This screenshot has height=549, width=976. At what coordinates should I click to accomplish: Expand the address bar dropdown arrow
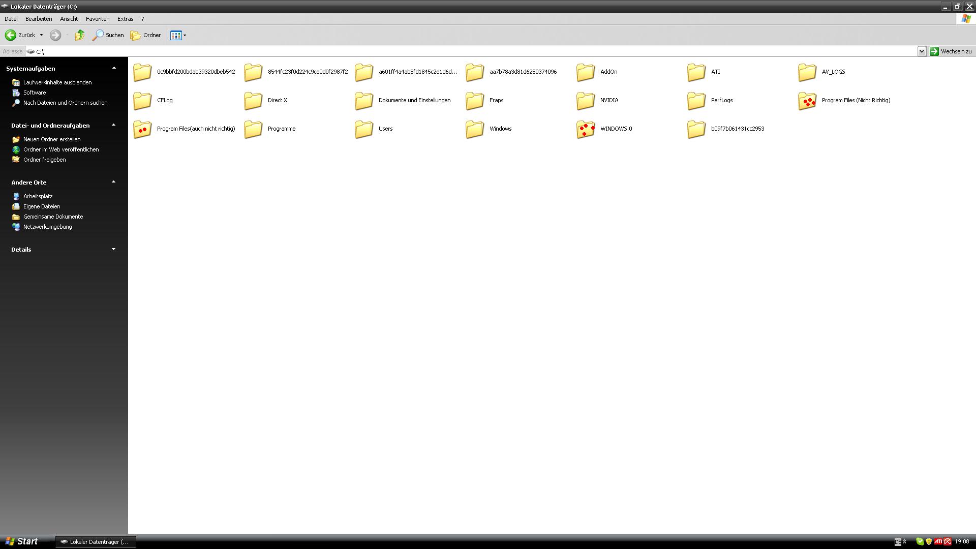point(921,51)
